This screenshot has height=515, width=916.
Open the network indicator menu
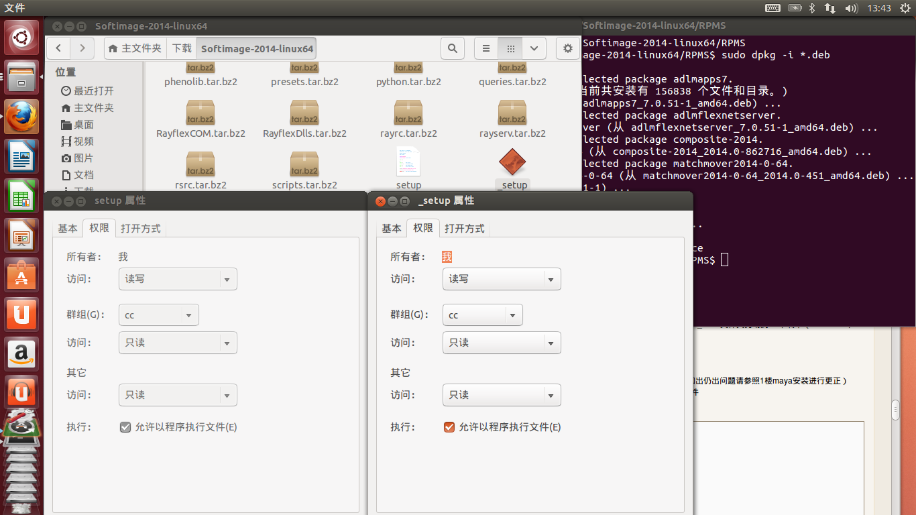(x=830, y=8)
